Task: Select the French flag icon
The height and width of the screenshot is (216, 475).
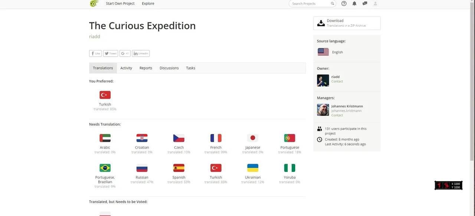Action: (216, 138)
